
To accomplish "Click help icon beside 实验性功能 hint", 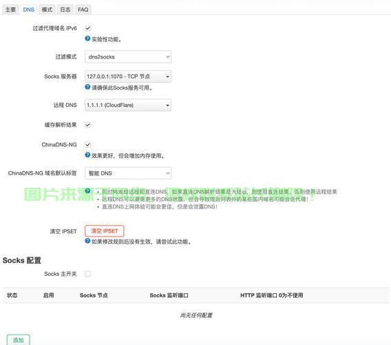I will tap(87, 39).
